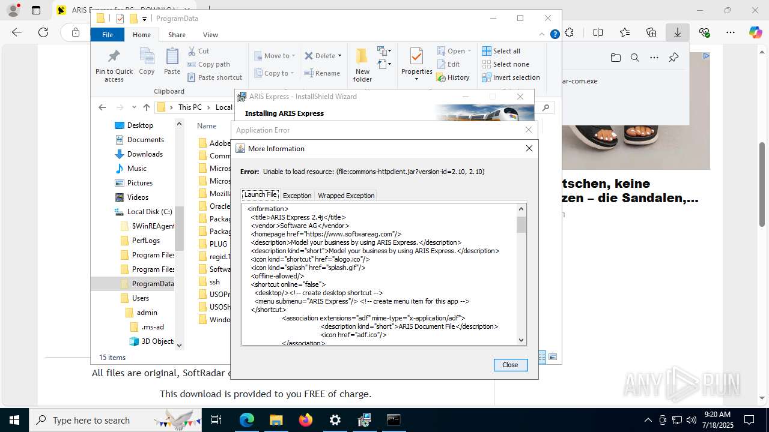Choose Copy path in the ribbon
This screenshot has height=432, width=769.
click(208, 64)
